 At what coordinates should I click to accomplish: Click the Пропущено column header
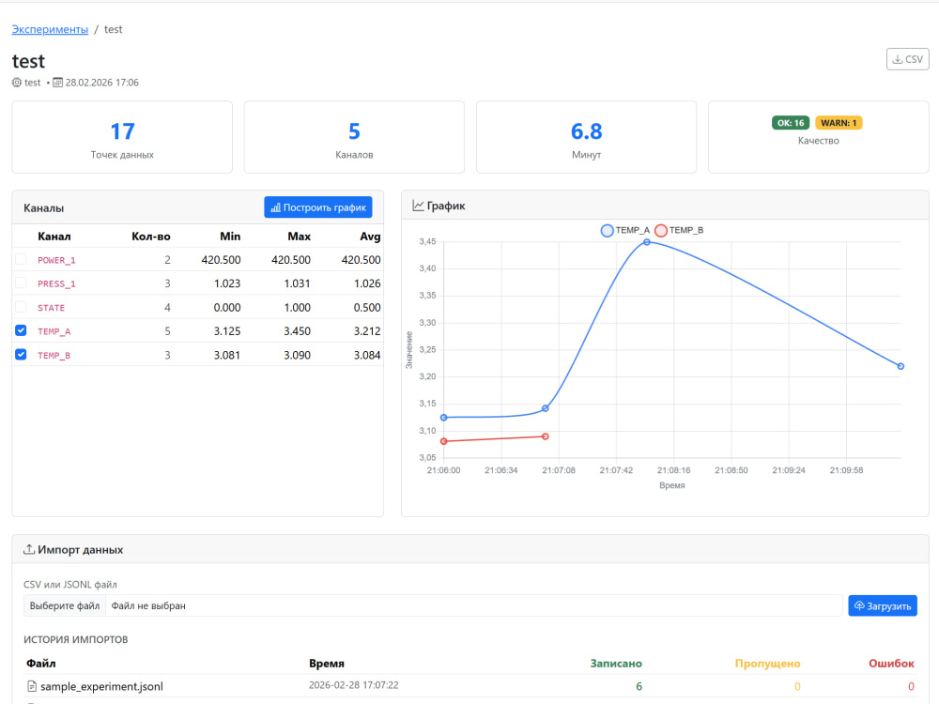tap(767, 664)
